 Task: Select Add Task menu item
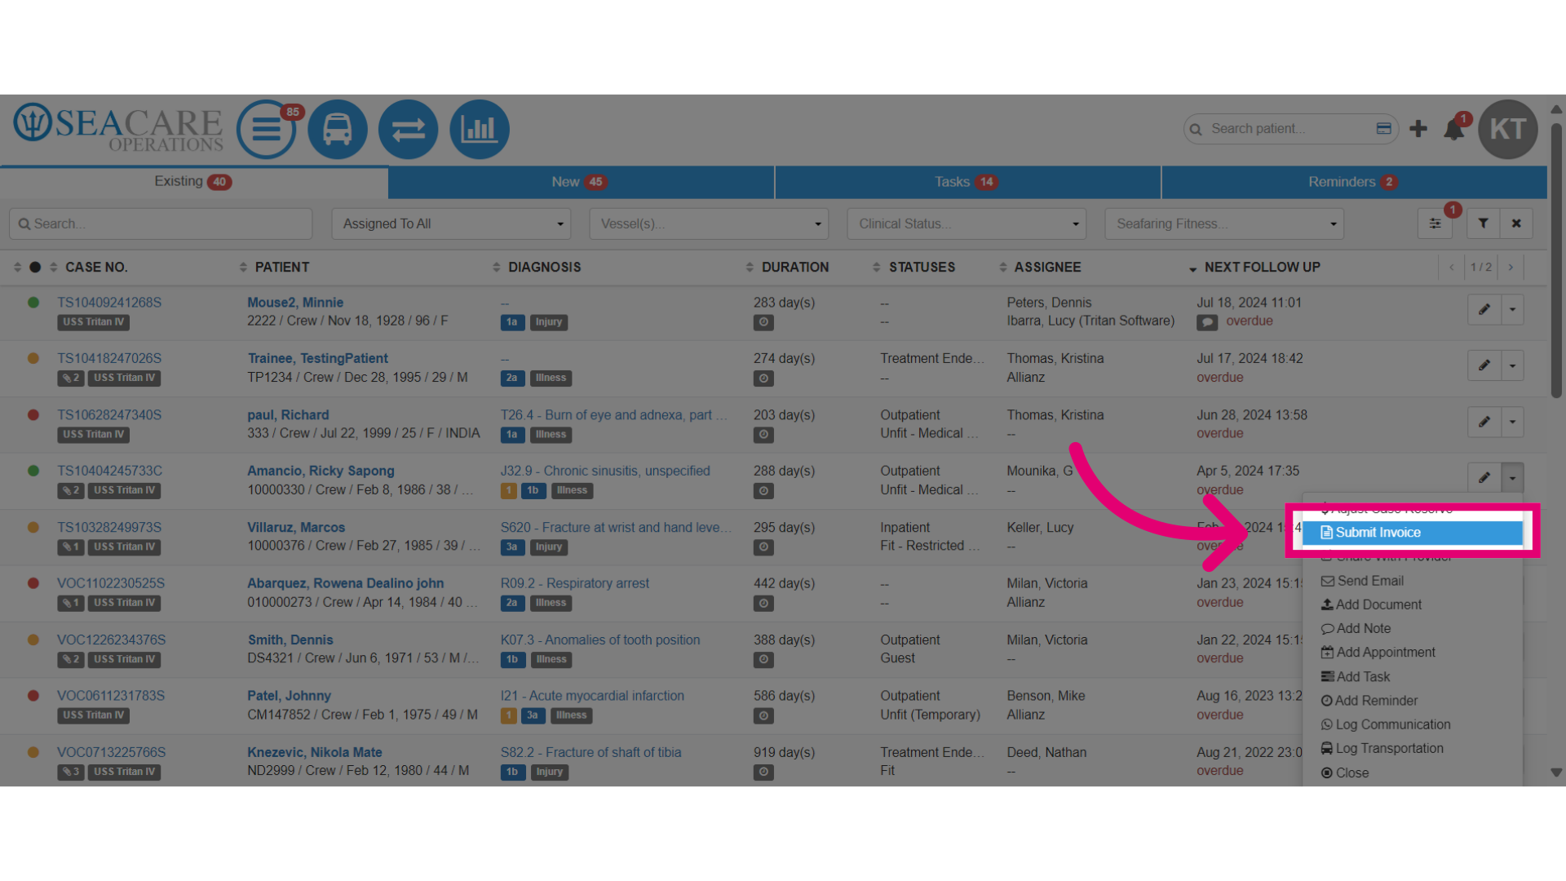coord(1413,677)
